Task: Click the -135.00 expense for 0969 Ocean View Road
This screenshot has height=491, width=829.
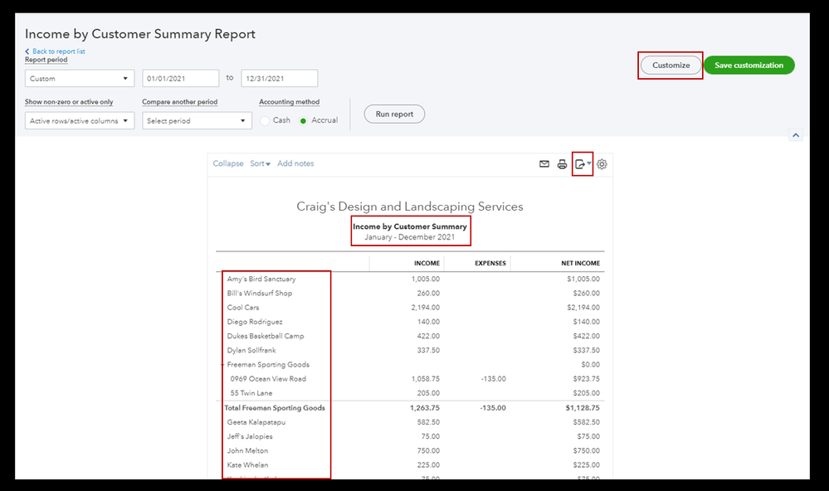Action: tap(493, 379)
